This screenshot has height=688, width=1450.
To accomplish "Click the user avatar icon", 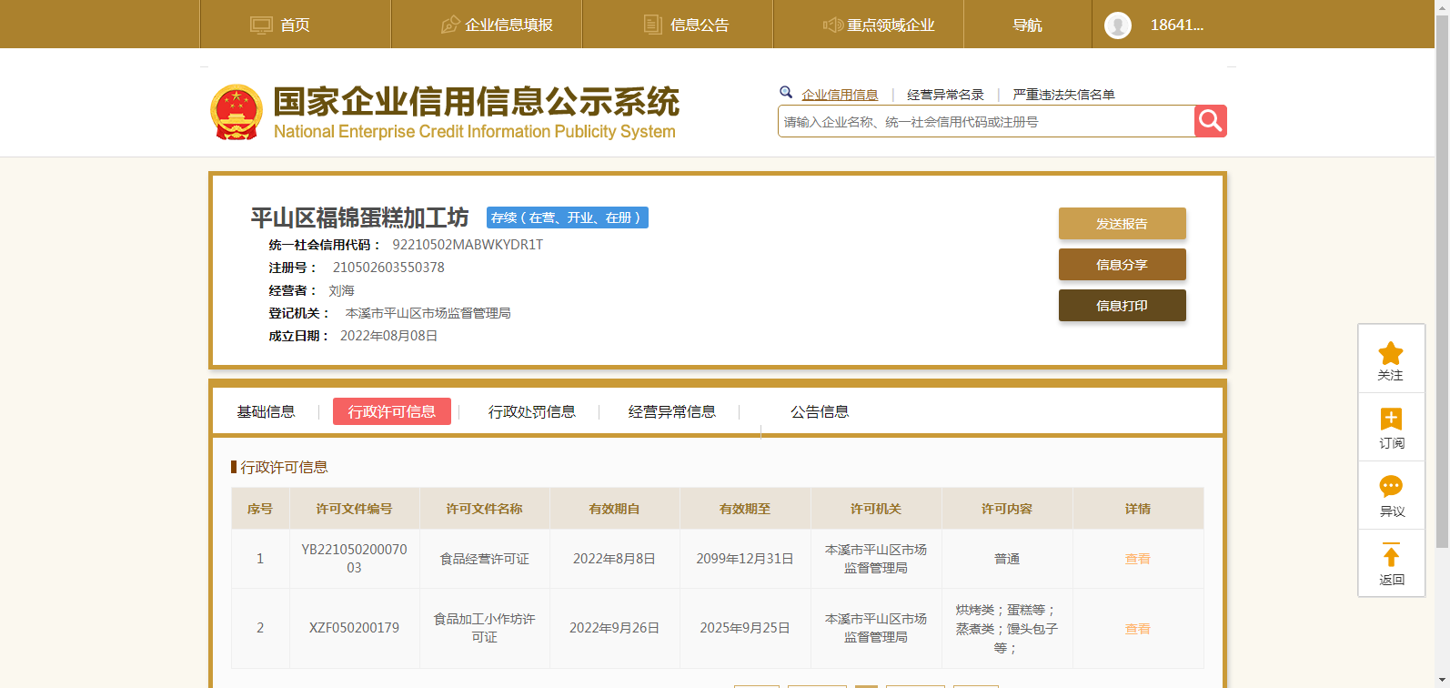I will pyautogui.click(x=1118, y=25).
